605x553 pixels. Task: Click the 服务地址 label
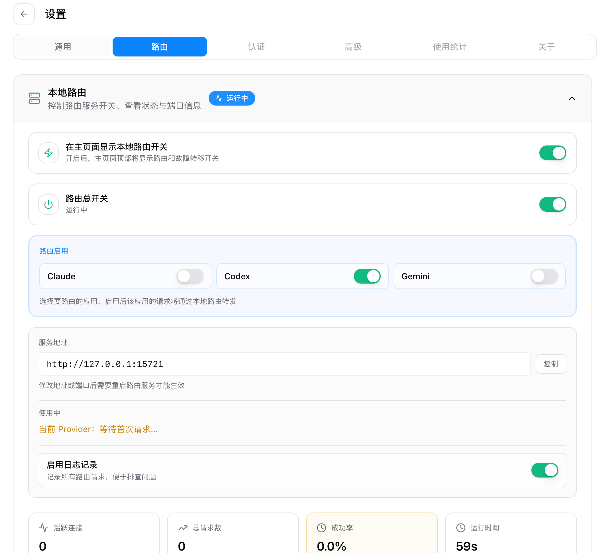tap(53, 342)
